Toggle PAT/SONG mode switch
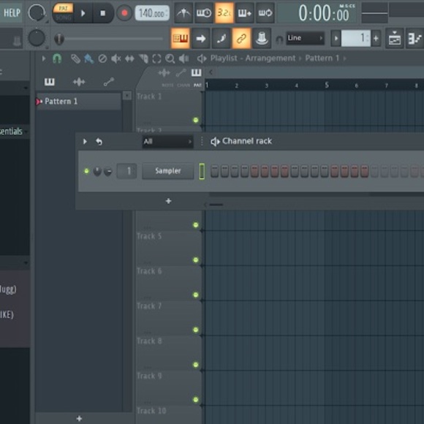The image size is (424, 424). pos(63,12)
